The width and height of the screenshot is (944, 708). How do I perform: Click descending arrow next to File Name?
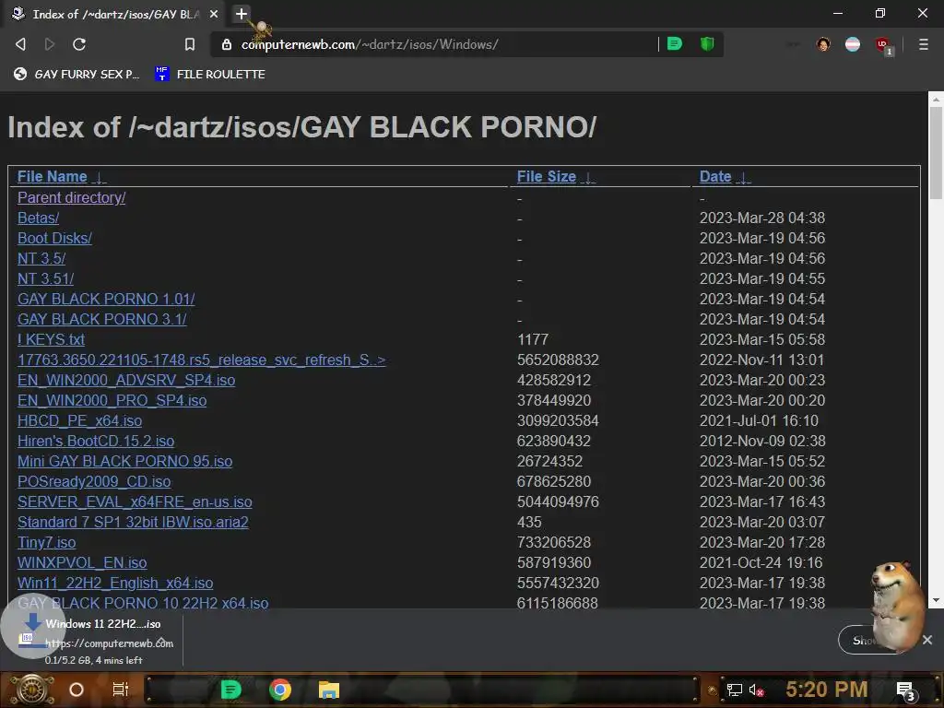click(x=100, y=178)
